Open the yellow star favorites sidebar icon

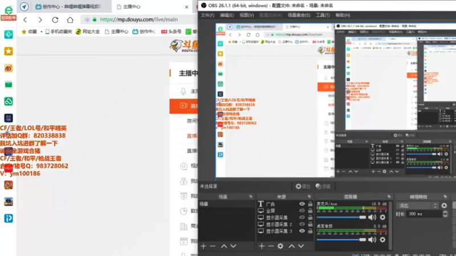pos(9,51)
